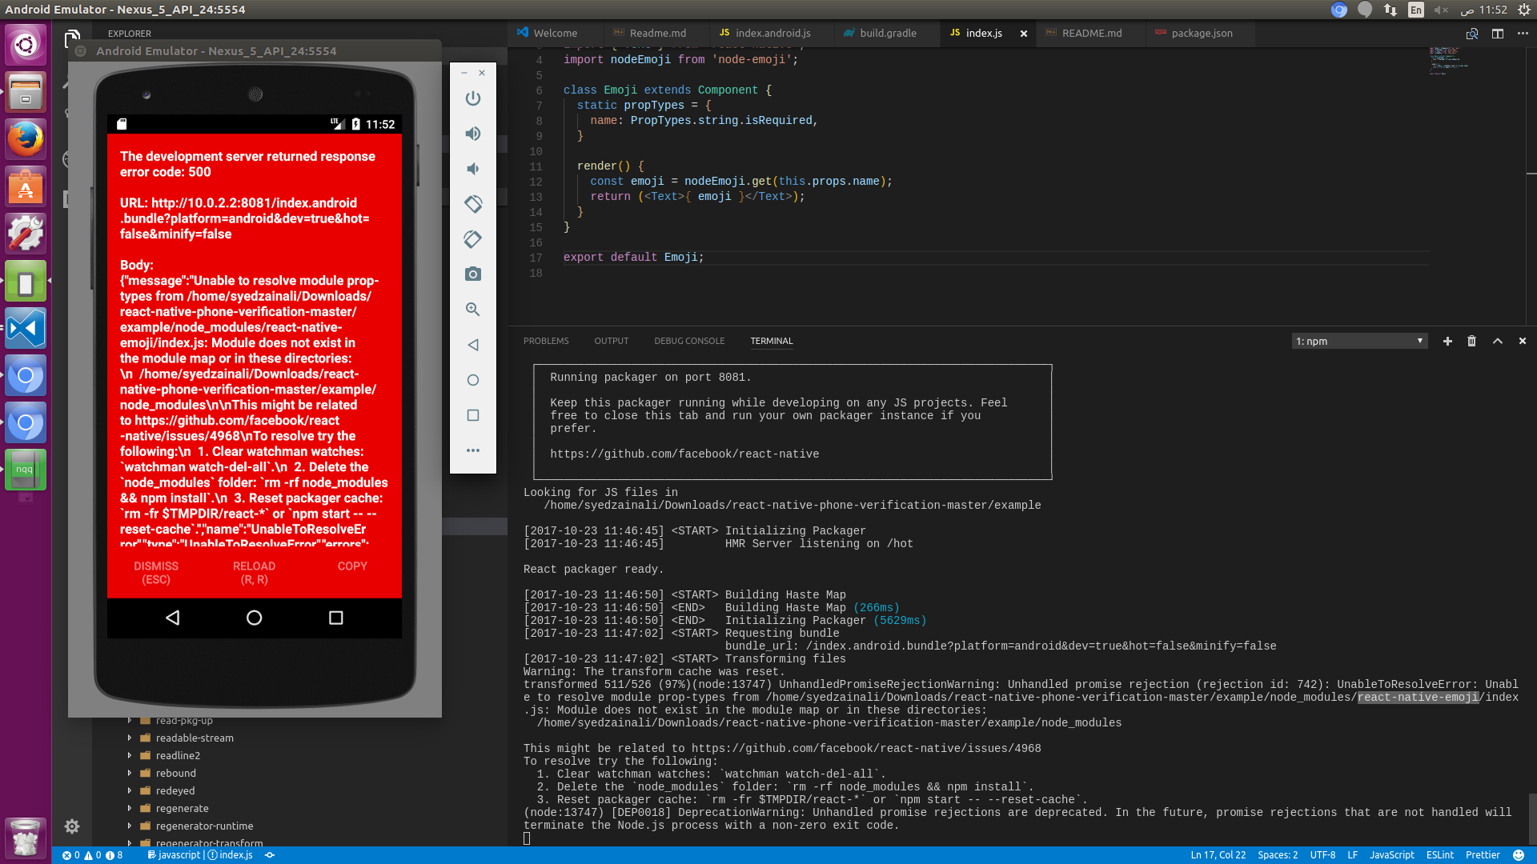The width and height of the screenshot is (1537, 864).
Task: Open editor more actions menu
Action: coord(1523,34)
